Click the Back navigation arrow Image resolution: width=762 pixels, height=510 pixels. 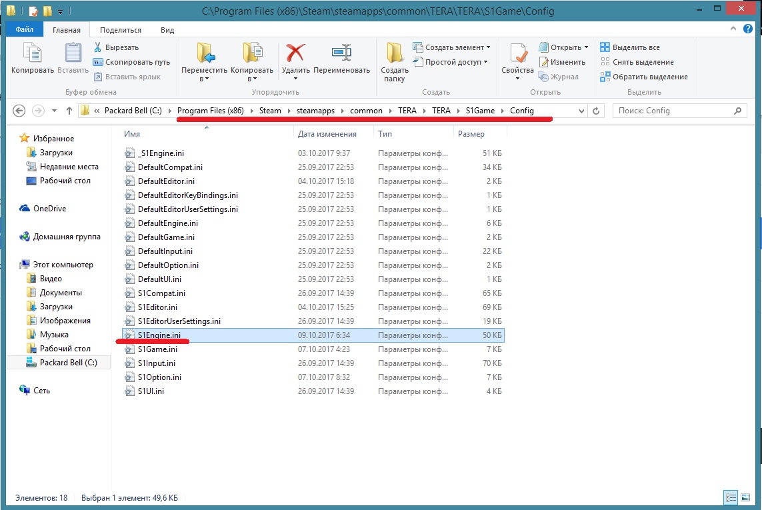pyautogui.click(x=19, y=111)
